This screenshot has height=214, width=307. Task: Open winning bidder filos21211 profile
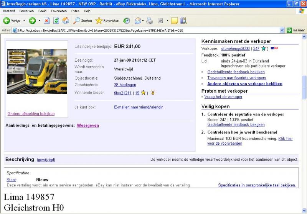[x=122, y=93]
